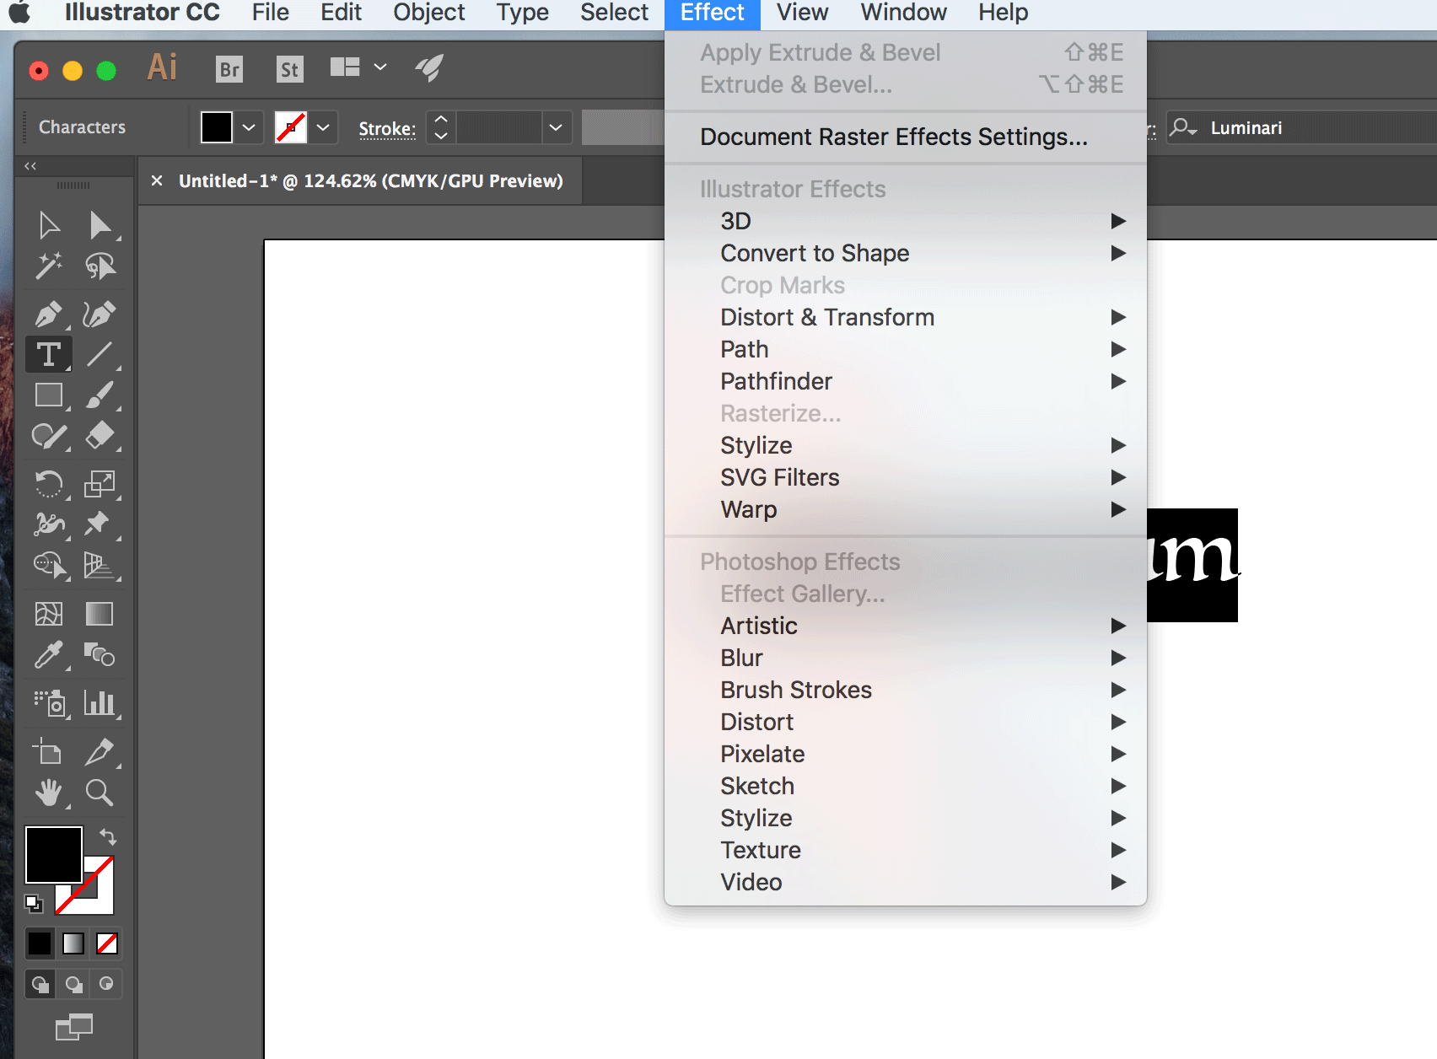Viewport: 1437px width, 1059px height.
Task: Select the Direct Selection tool
Action: tap(100, 225)
